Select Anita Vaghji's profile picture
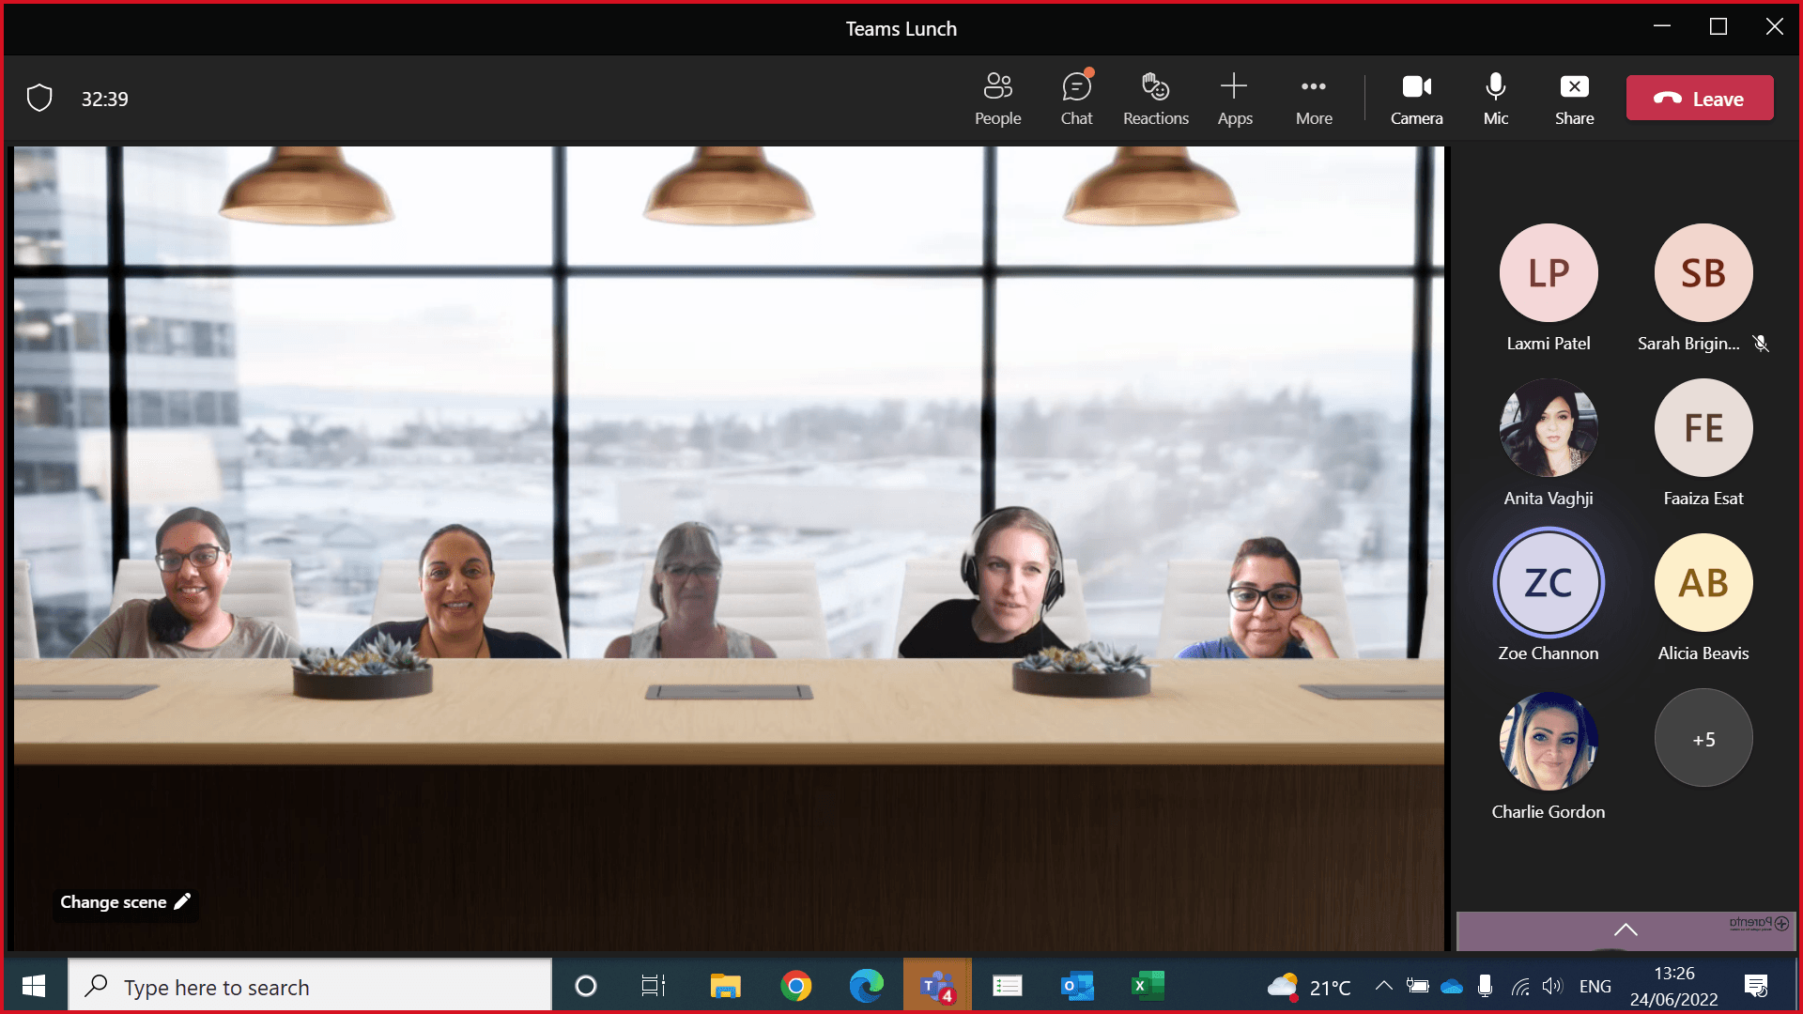Viewport: 1803px width, 1014px height. (1548, 428)
